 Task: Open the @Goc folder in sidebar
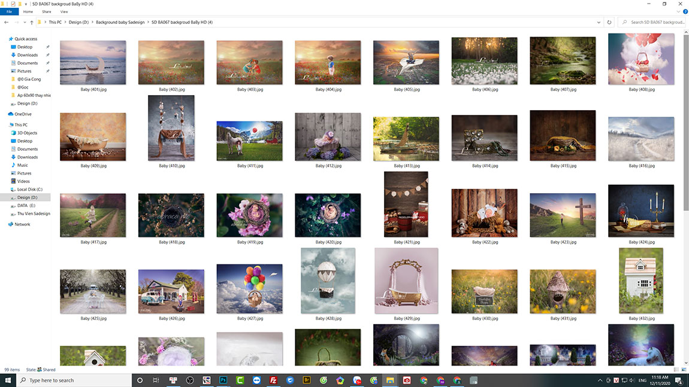(23, 87)
